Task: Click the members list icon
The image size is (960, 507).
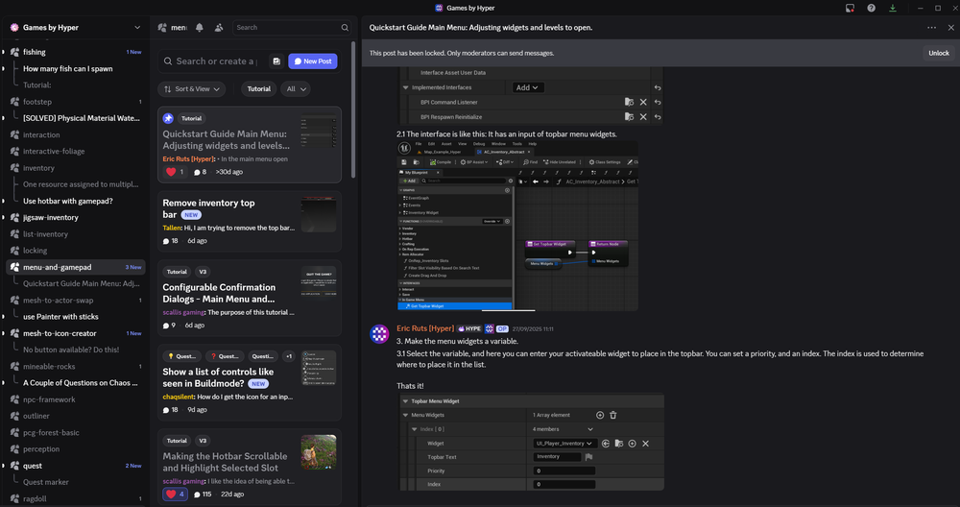Action: (220, 28)
